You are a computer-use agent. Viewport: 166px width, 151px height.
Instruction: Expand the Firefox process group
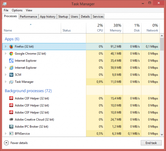coord(6,46)
